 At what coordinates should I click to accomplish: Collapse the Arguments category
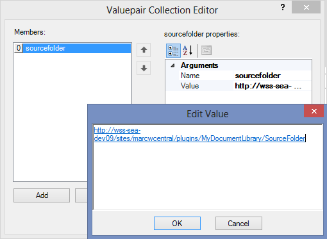pyautogui.click(x=172, y=65)
